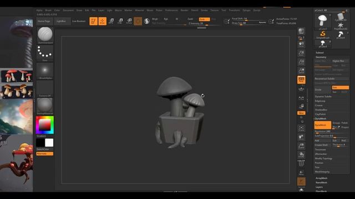Select the Rotate transform icon

129,21
